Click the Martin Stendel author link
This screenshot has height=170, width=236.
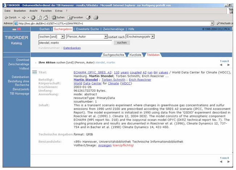pyautogui.click(x=86, y=80)
